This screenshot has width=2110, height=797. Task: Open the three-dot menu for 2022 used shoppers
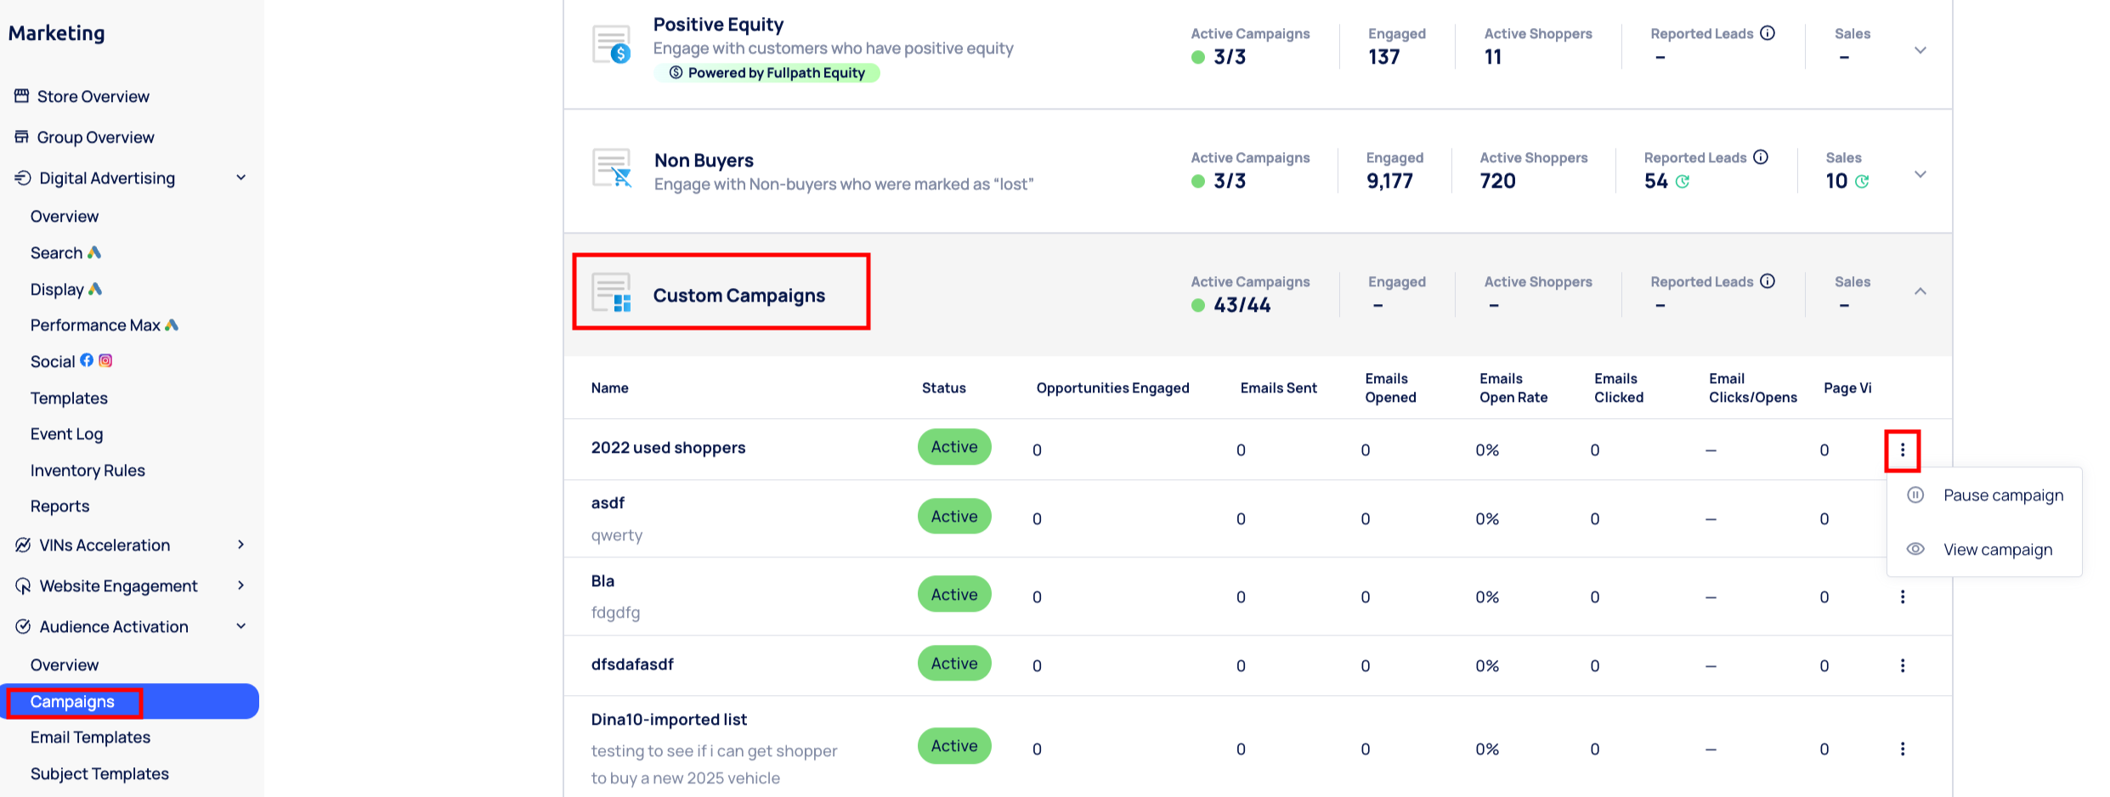(x=1902, y=450)
